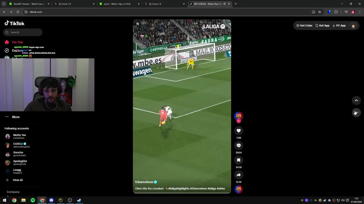Image resolution: width=364 pixels, height=204 pixels.
Task: Open the Chrome three-dot menu
Action: tap(360, 12)
